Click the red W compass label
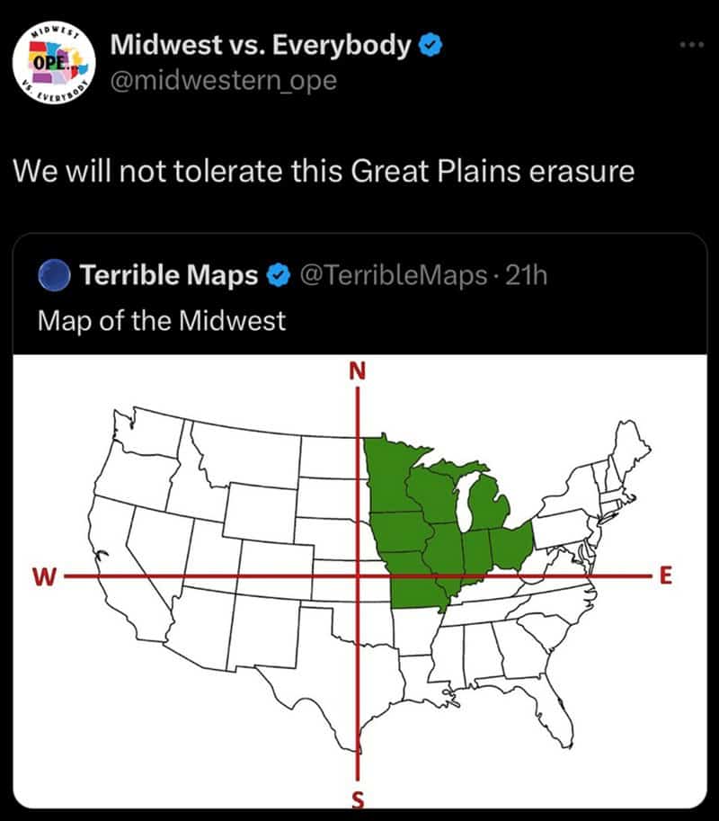 point(44,577)
